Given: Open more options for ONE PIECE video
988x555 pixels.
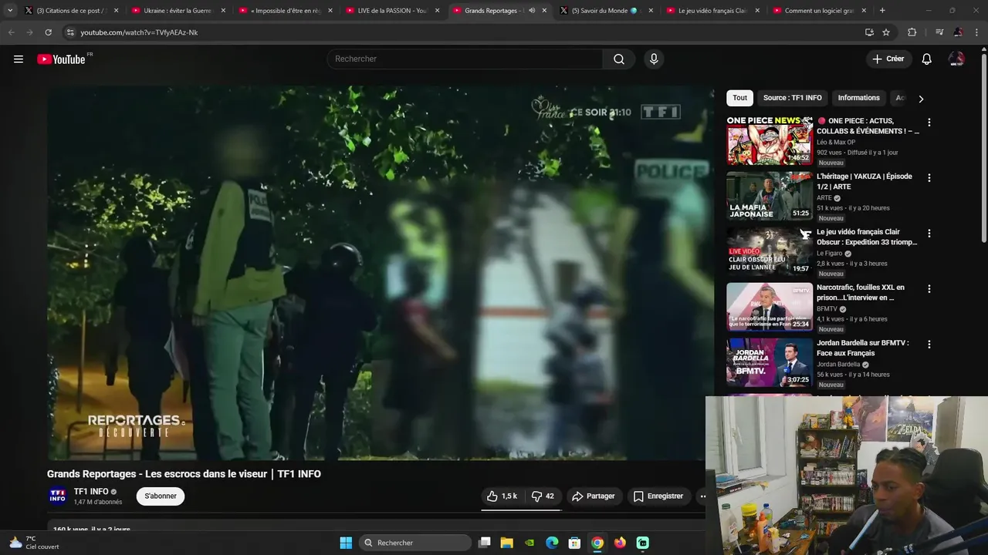Looking at the screenshot, I should point(929,123).
